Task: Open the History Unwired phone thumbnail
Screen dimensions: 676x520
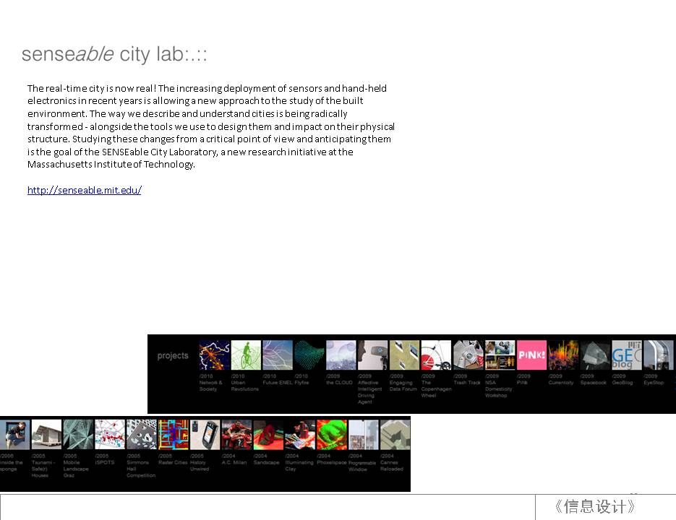Action: point(205,435)
